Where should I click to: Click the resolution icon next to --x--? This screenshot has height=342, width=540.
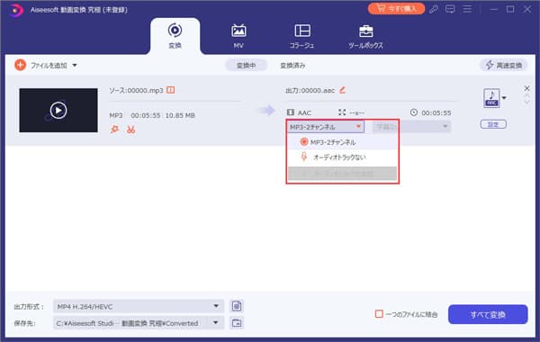coord(342,112)
